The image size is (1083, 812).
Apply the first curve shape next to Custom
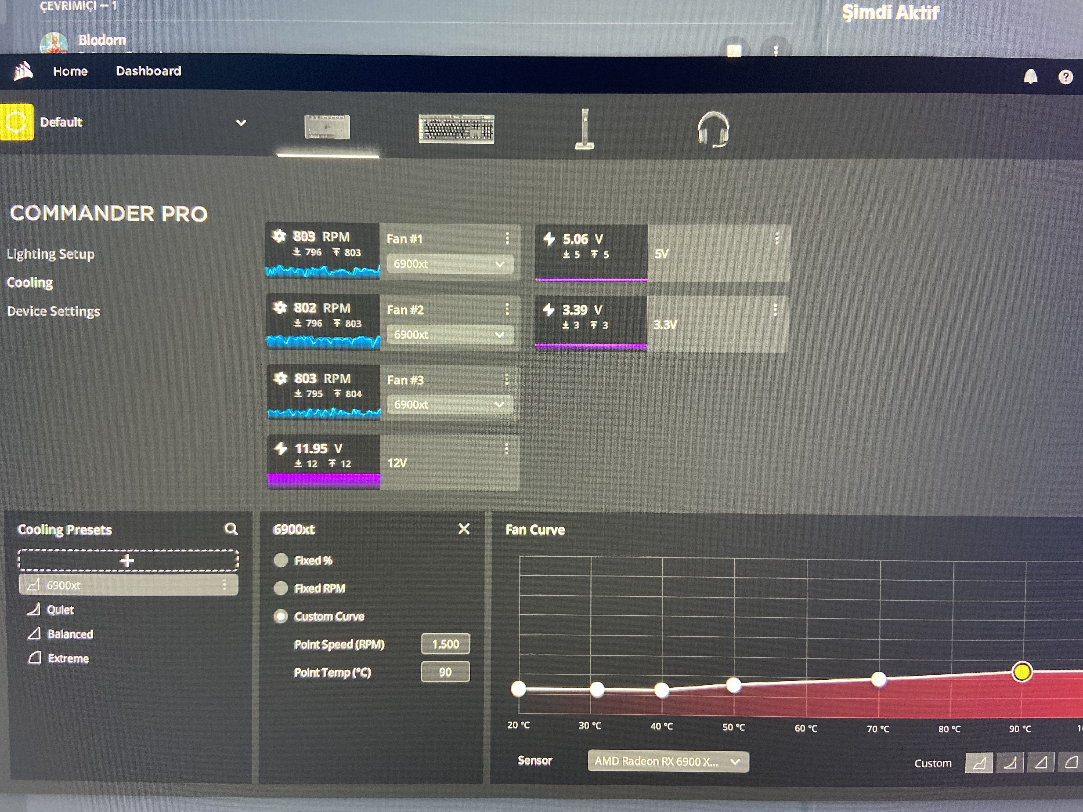pos(979,763)
